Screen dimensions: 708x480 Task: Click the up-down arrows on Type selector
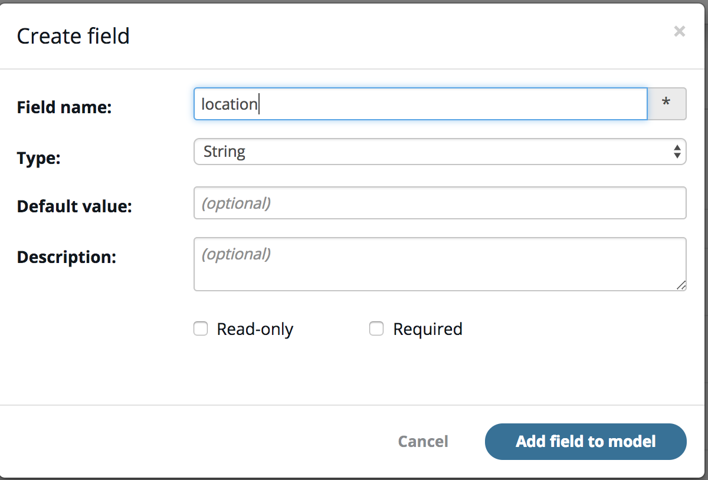point(677,152)
